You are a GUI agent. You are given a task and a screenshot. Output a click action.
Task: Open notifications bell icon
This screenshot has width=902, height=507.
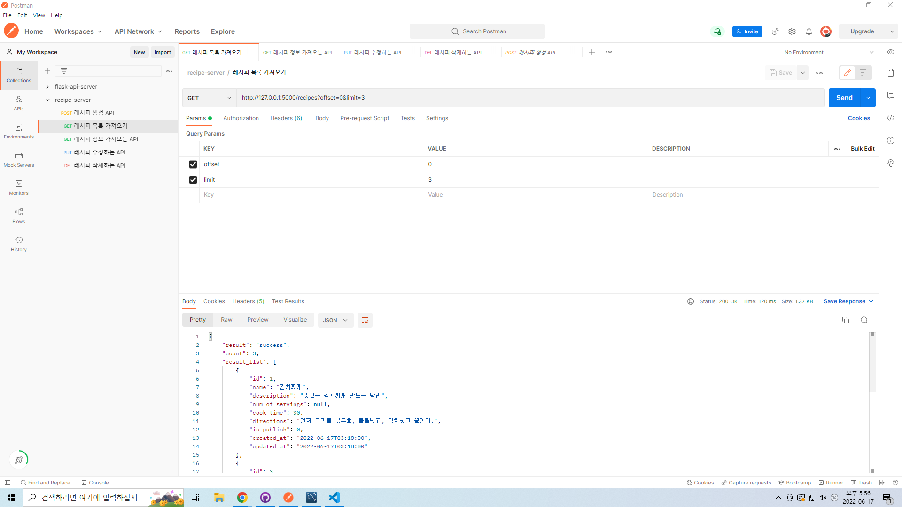pos(809,31)
